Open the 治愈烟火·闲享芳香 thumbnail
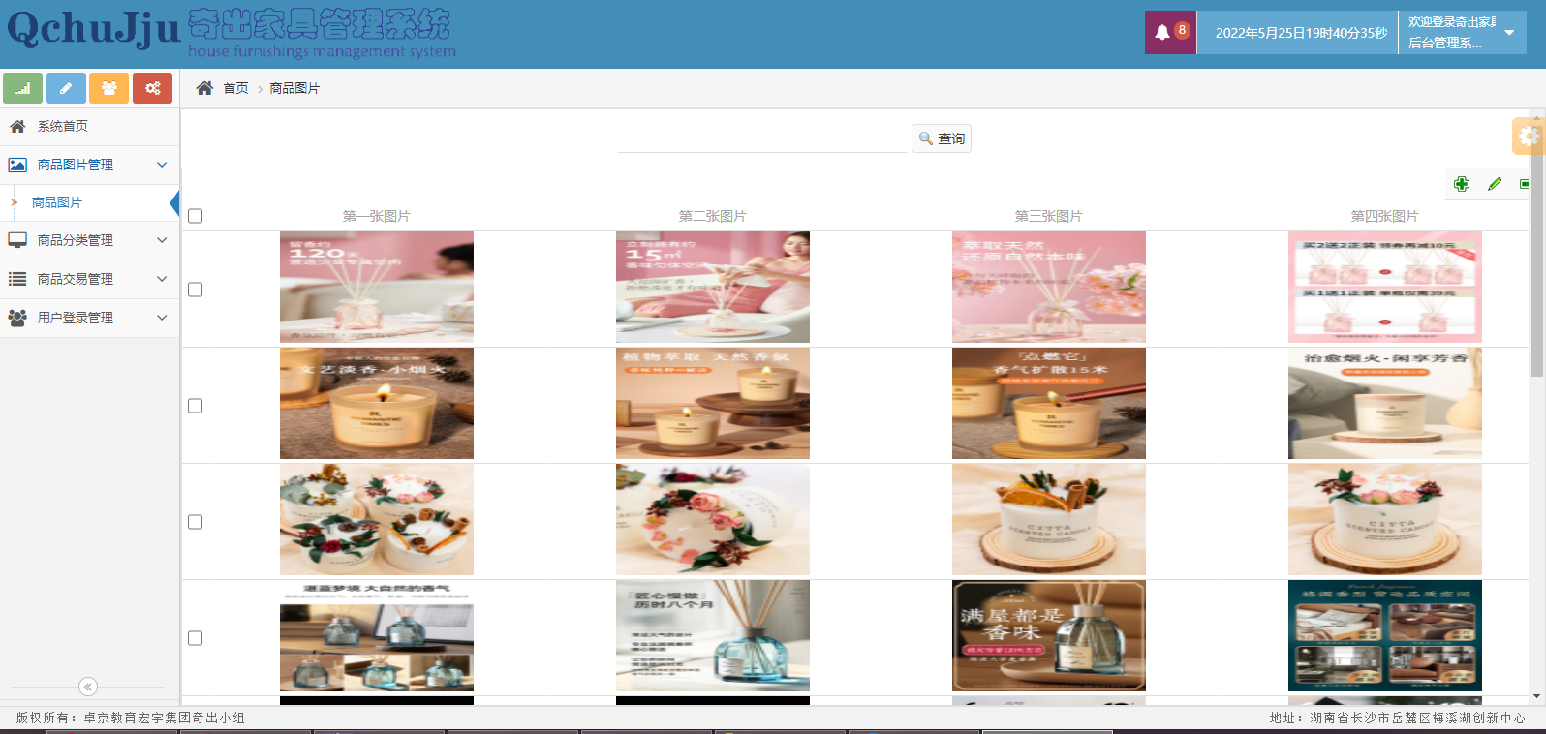This screenshot has width=1546, height=734. 1385,403
